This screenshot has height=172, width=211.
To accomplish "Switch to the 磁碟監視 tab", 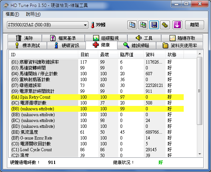I will pyautogui.click(x=106, y=38).
